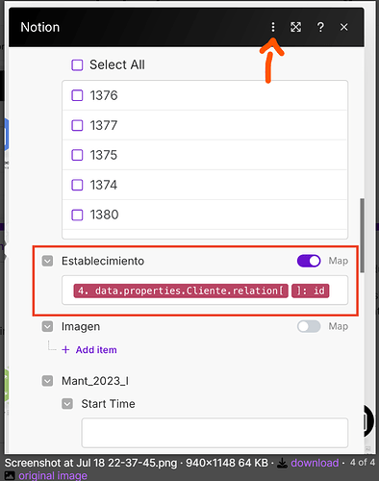
Task: Collapse the Start Time chevron
Action: 67,404
